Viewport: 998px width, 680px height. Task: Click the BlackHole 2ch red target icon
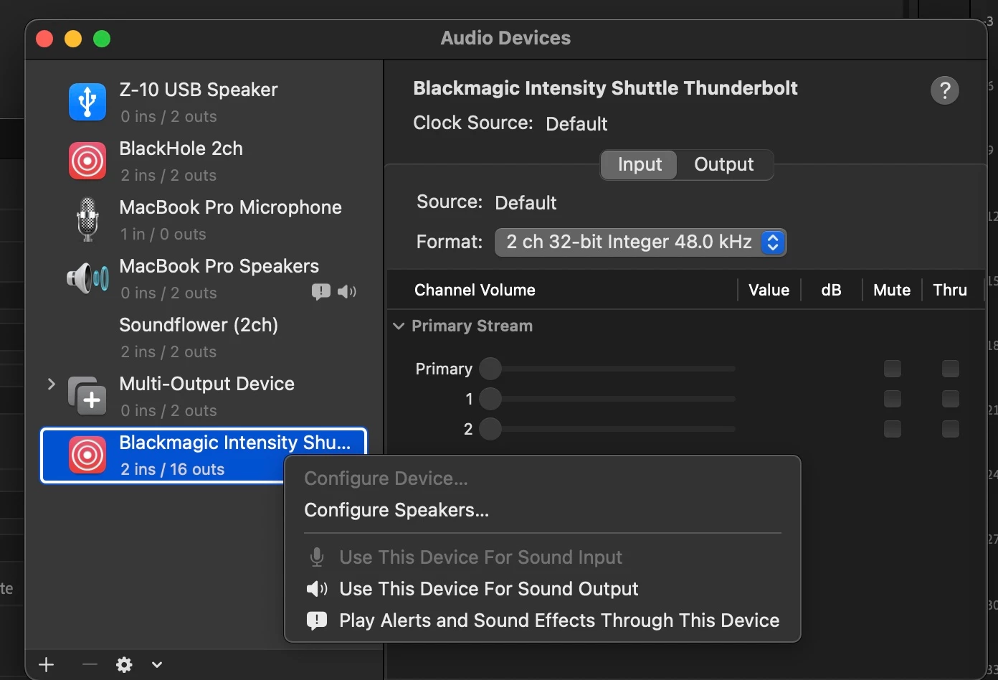click(x=87, y=161)
